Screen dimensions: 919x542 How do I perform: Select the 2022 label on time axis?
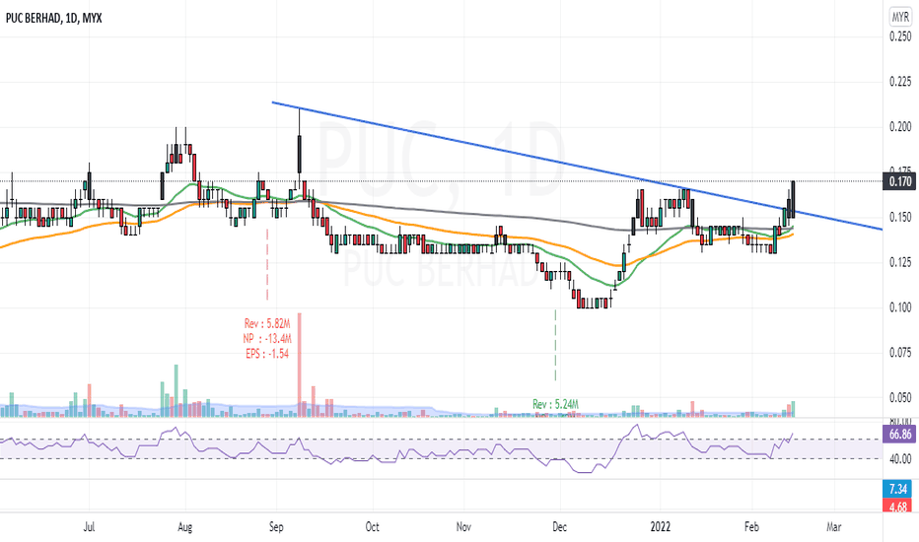pos(660,527)
